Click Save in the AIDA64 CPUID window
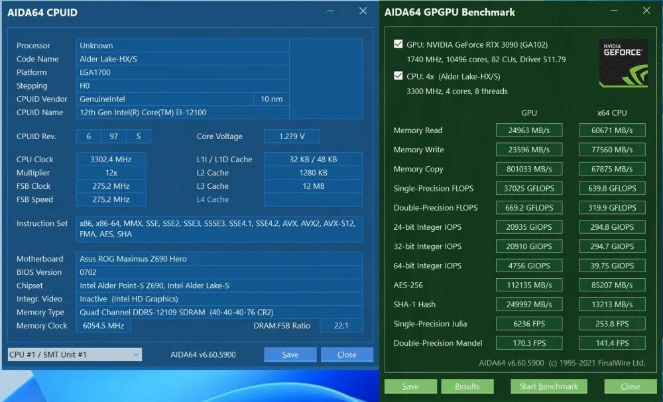Viewport: 663px width, 402px height. [290, 354]
